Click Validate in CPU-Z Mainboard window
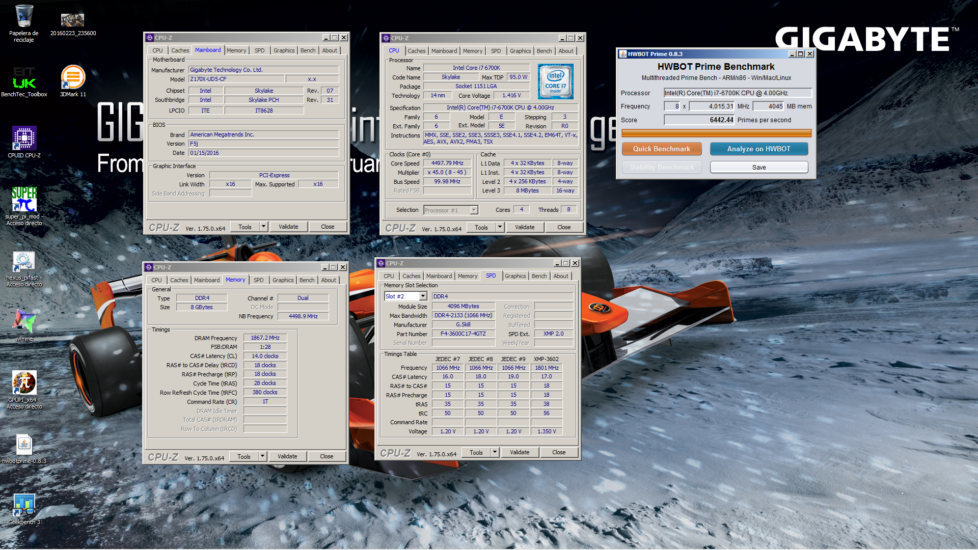This screenshot has height=550, width=978. [x=288, y=227]
